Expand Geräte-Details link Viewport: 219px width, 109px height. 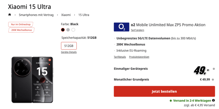pyautogui.click(x=69, y=52)
